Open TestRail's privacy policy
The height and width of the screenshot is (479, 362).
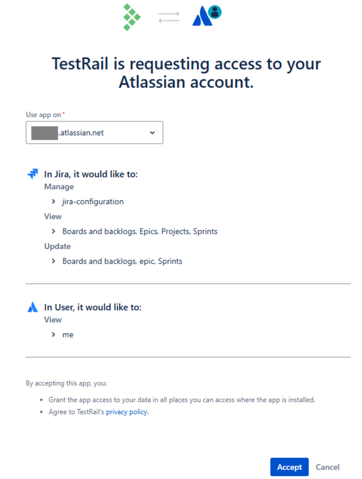tap(126, 411)
